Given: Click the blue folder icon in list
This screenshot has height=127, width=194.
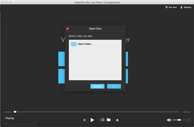Looking at the screenshot, I should pyautogui.click(x=74, y=44).
